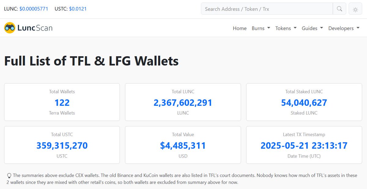Click the LUNC price $0.00005771
The width and height of the screenshot is (367, 189).
coord(34,9)
